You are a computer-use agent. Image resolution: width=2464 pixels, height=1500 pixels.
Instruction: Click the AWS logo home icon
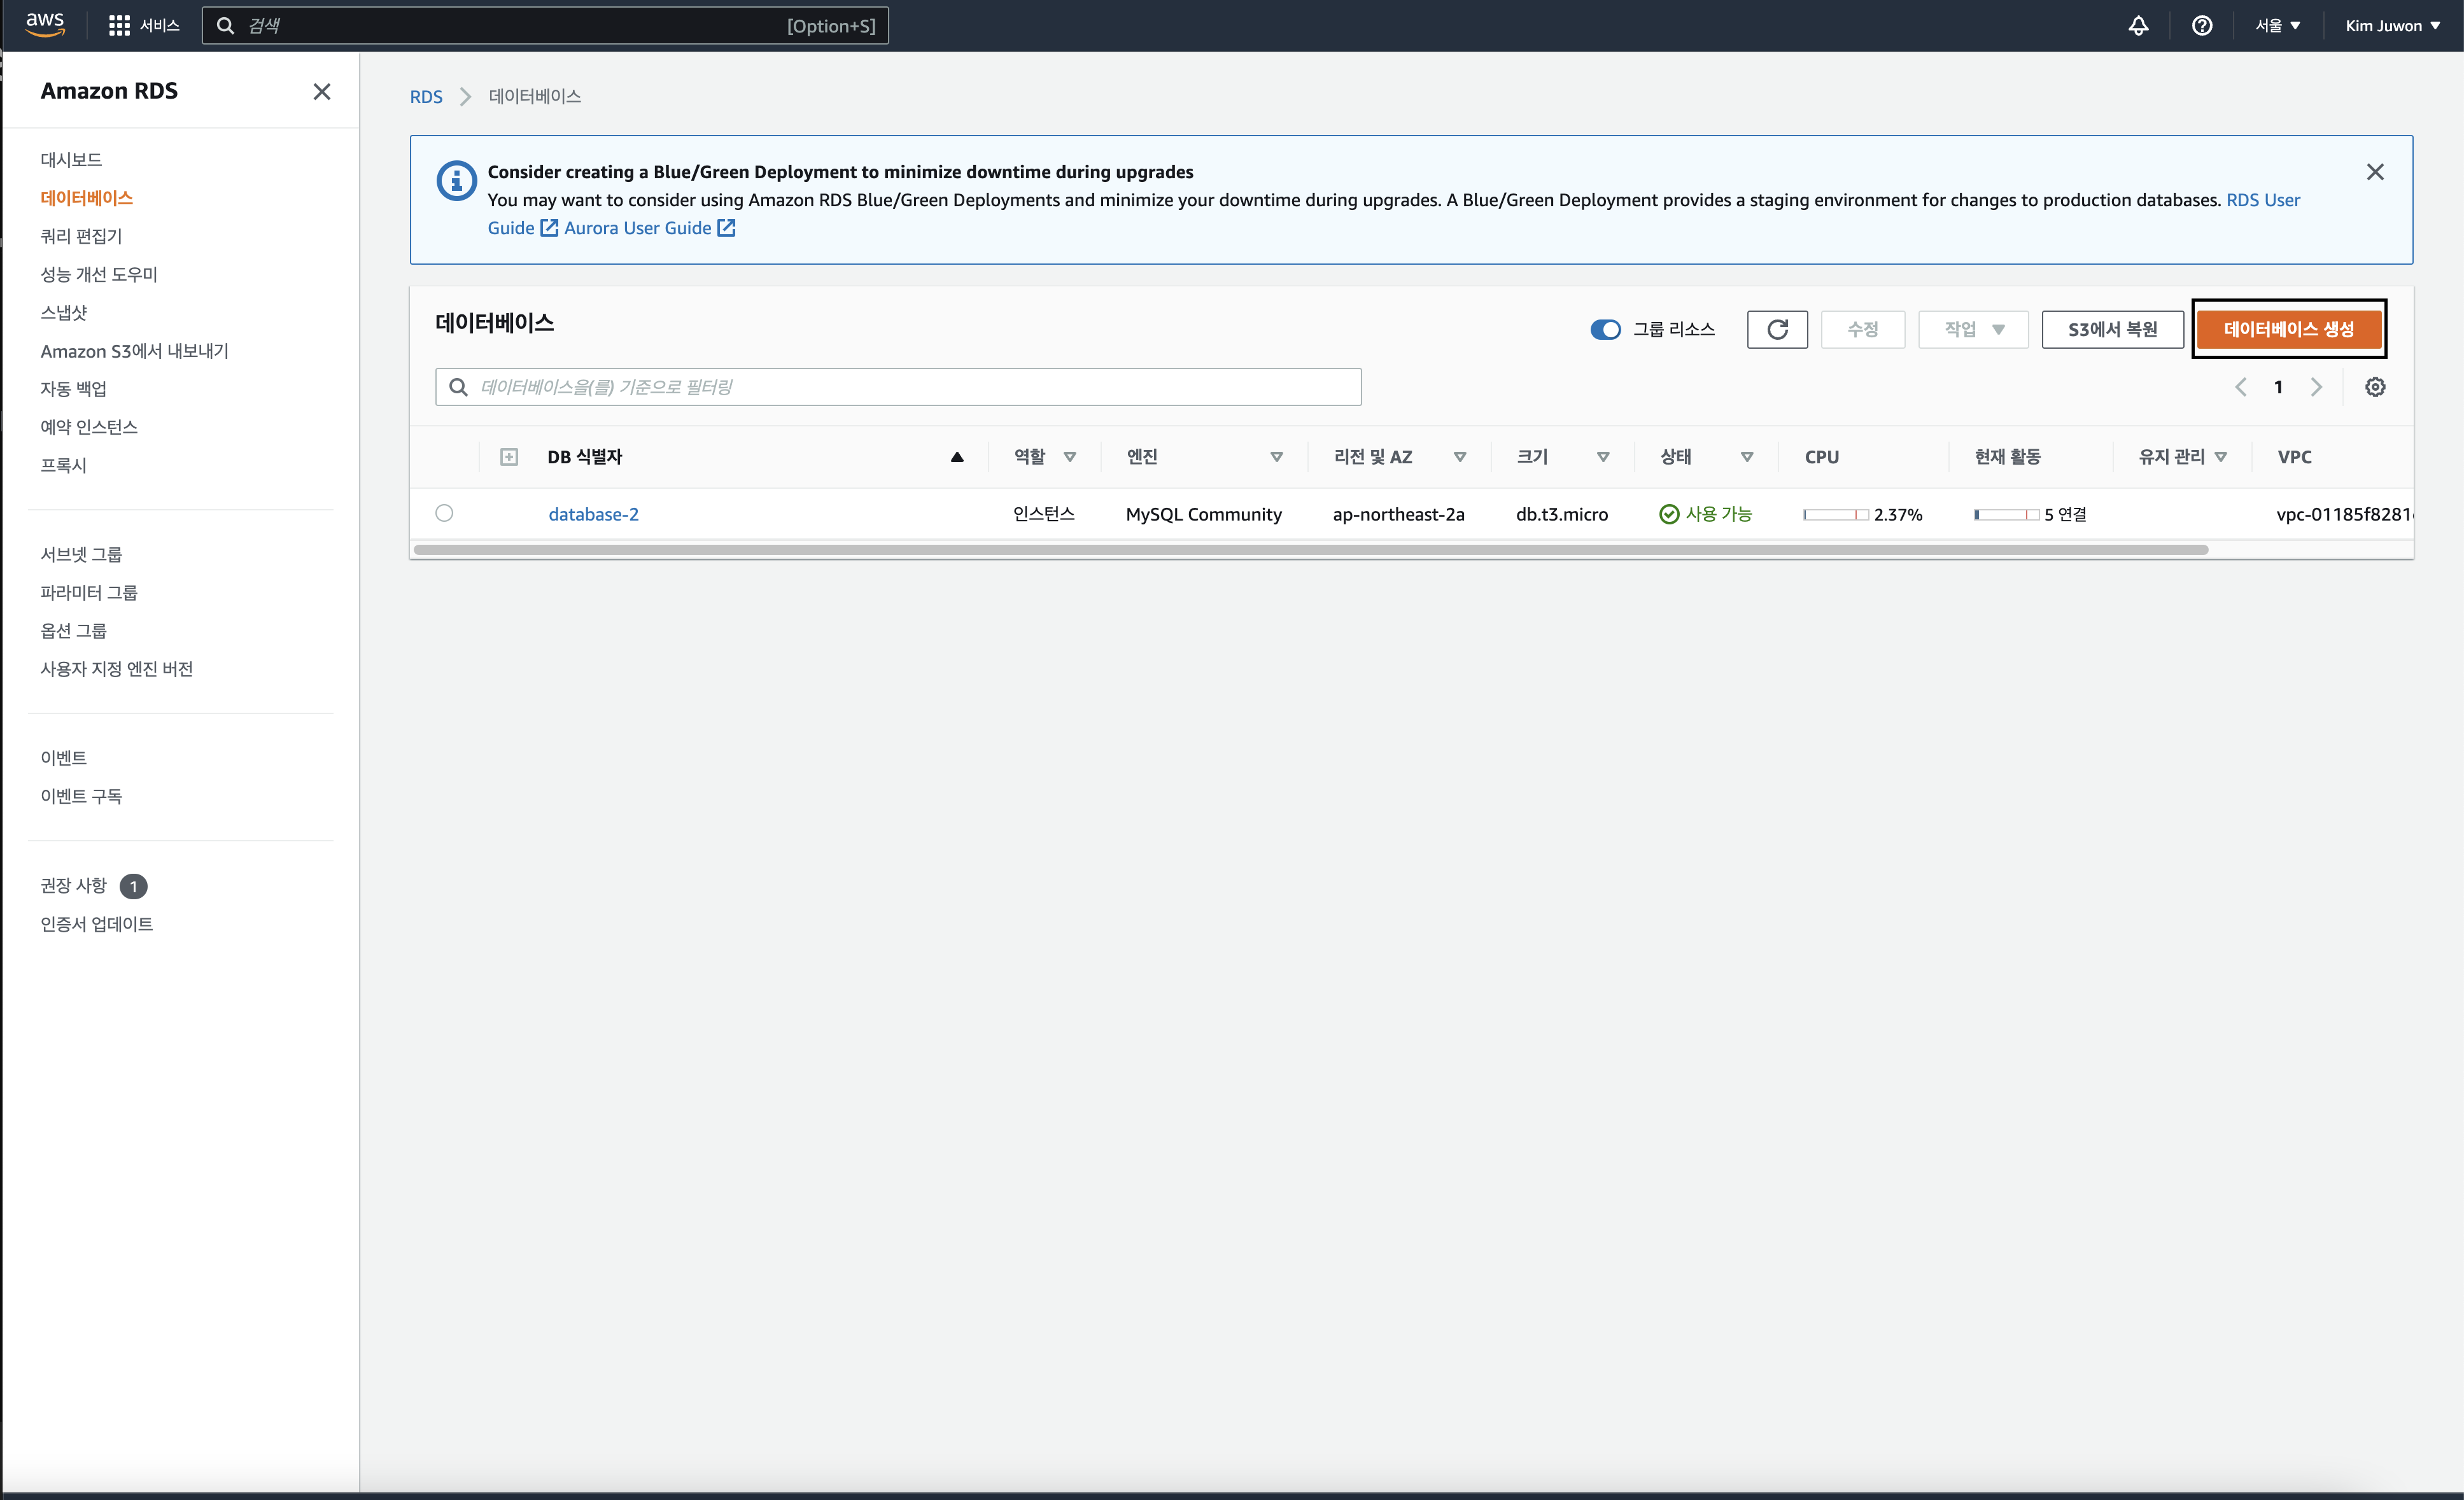(x=45, y=25)
